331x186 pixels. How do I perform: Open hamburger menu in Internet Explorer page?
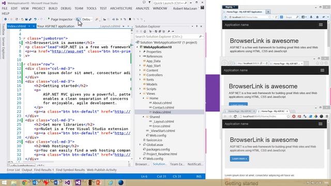pos(322,70)
